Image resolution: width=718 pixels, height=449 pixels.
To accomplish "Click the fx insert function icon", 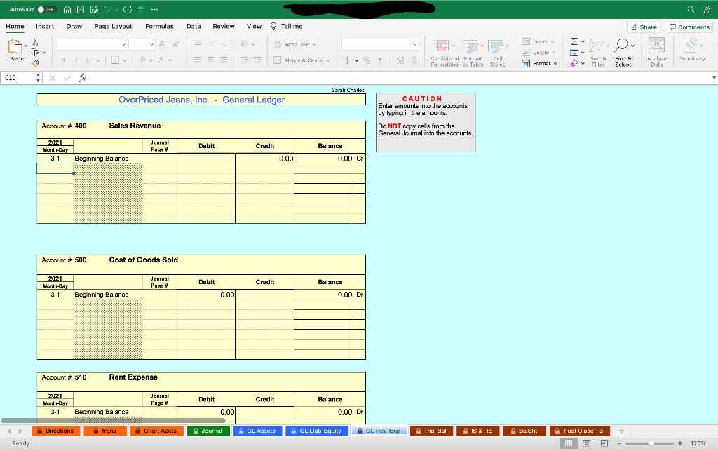I will [82, 78].
